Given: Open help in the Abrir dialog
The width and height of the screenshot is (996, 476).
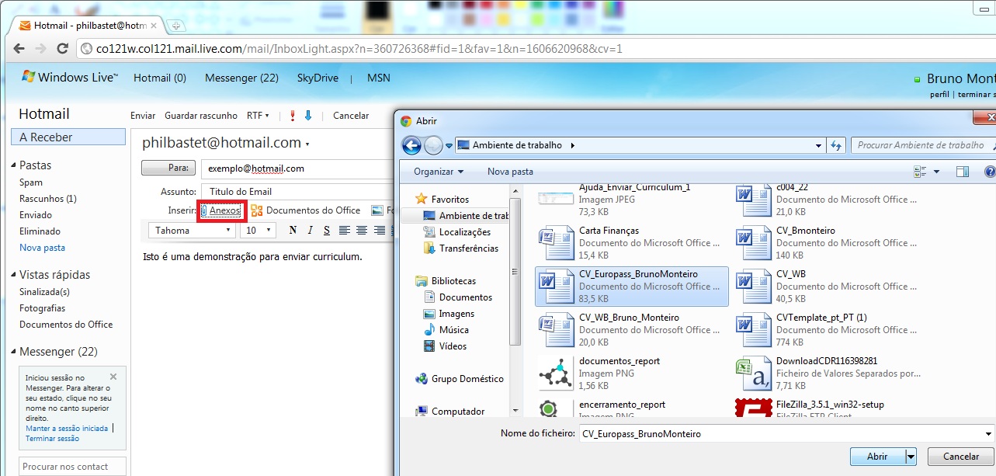Looking at the screenshot, I should 990,172.
